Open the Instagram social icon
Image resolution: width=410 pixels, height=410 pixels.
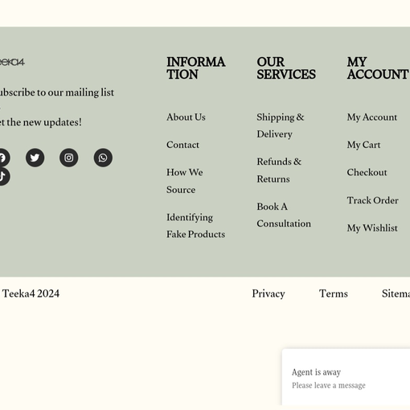click(69, 158)
